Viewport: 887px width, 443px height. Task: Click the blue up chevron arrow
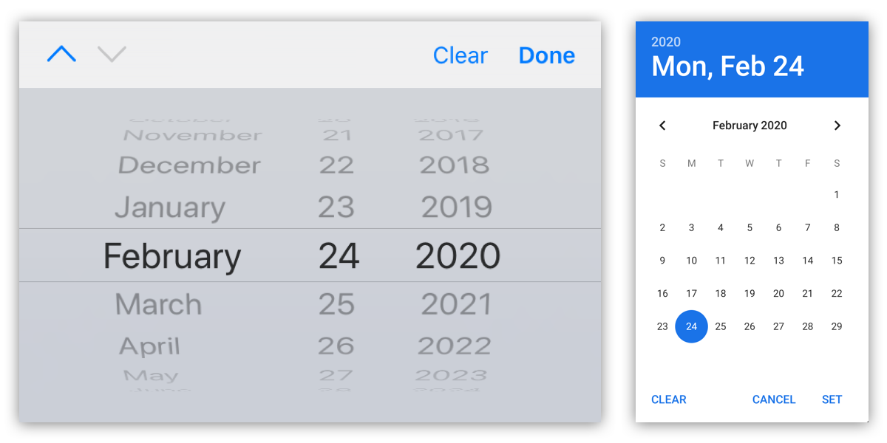click(x=61, y=54)
